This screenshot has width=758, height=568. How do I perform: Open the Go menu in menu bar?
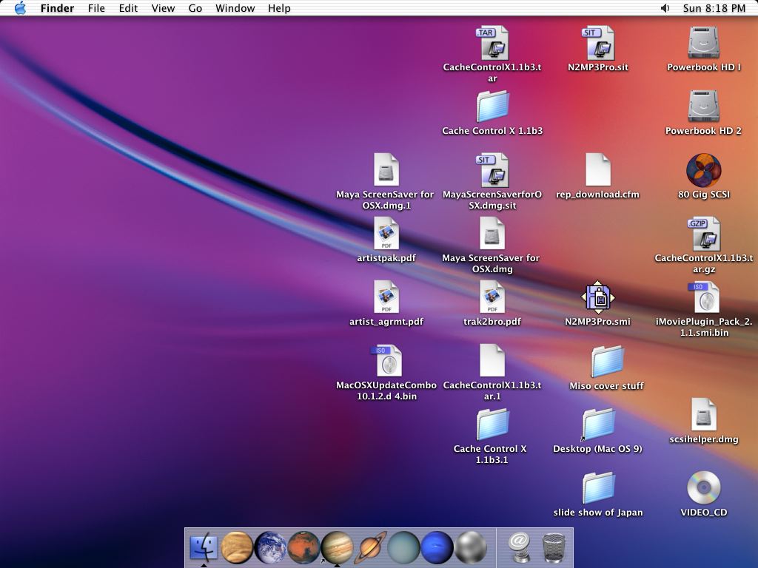[195, 8]
